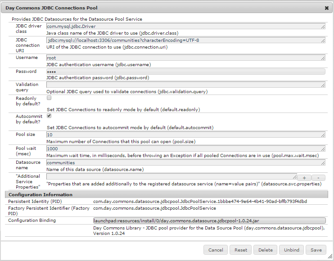Add a service property with plus button
Image resolution: width=334 pixels, height=261 pixels.
click(x=304, y=178)
